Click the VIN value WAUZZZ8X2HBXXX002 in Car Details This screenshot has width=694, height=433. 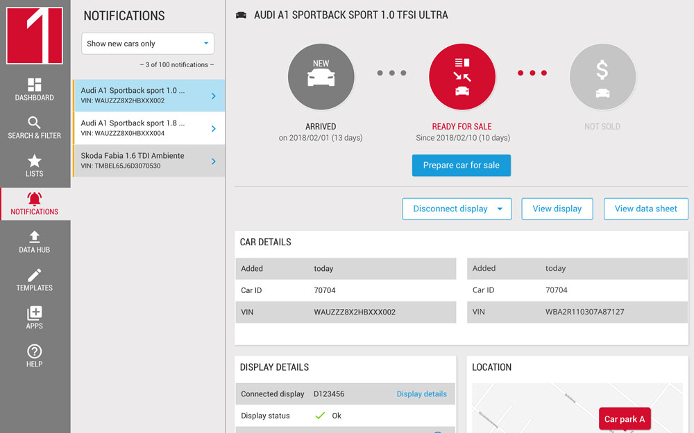click(355, 312)
